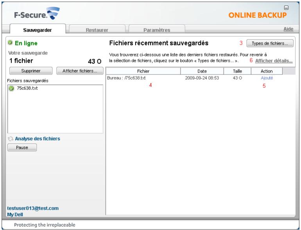Click the 43 O size cell in table
The width and height of the screenshot is (301, 230).
click(237, 78)
